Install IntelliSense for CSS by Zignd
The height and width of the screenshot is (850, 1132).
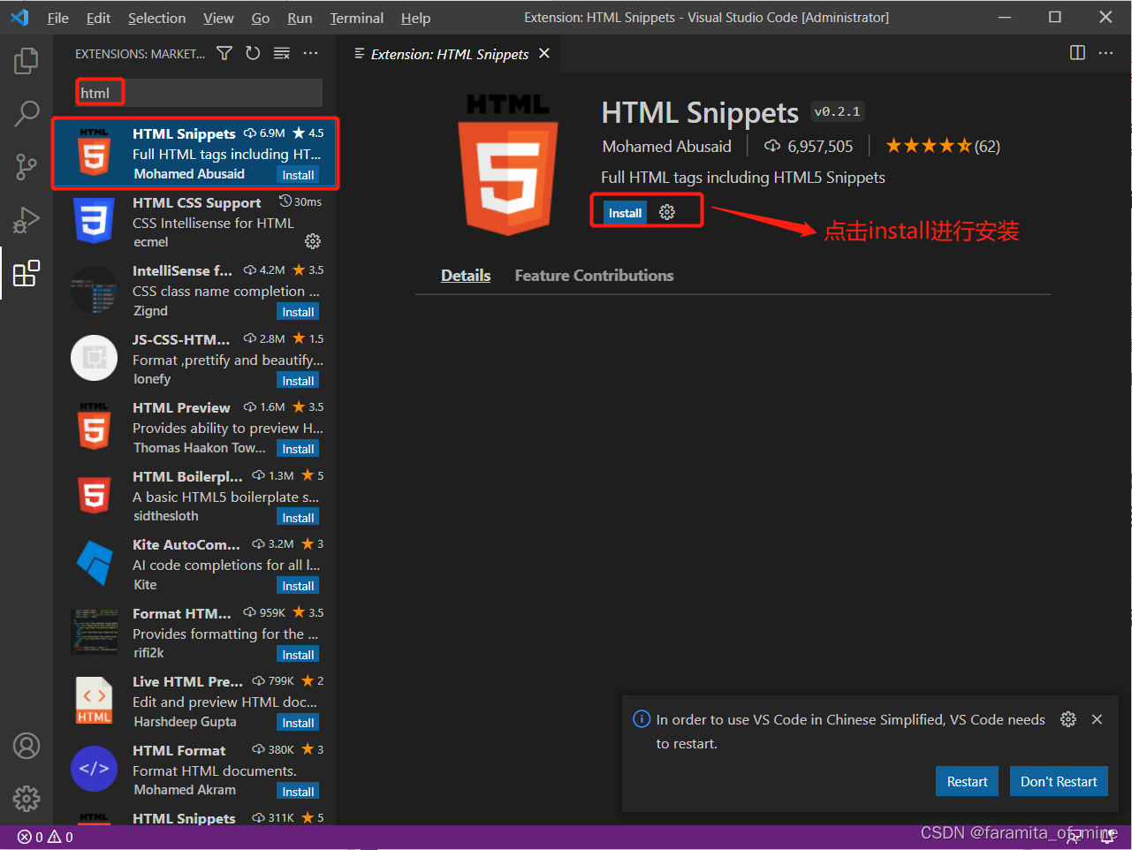tap(298, 312)
